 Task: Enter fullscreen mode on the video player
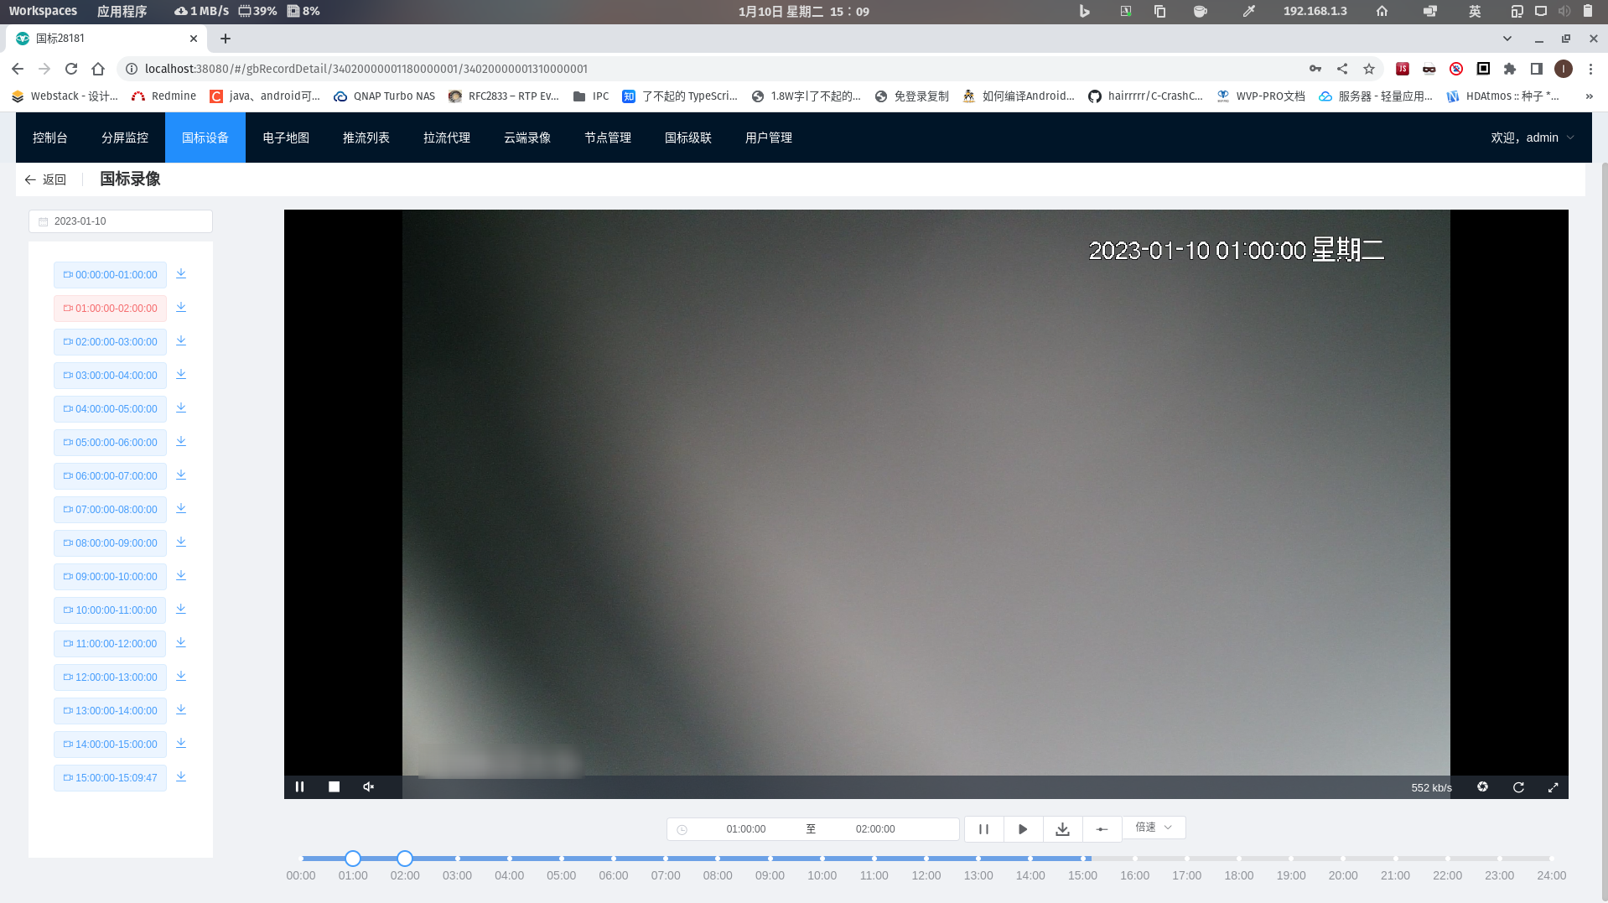pyautogui.click(x=1553, y=787)
